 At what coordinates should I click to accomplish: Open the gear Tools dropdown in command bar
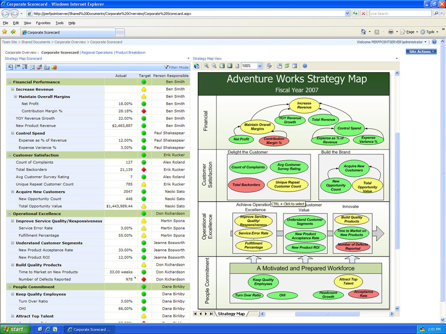coord(430,32)
